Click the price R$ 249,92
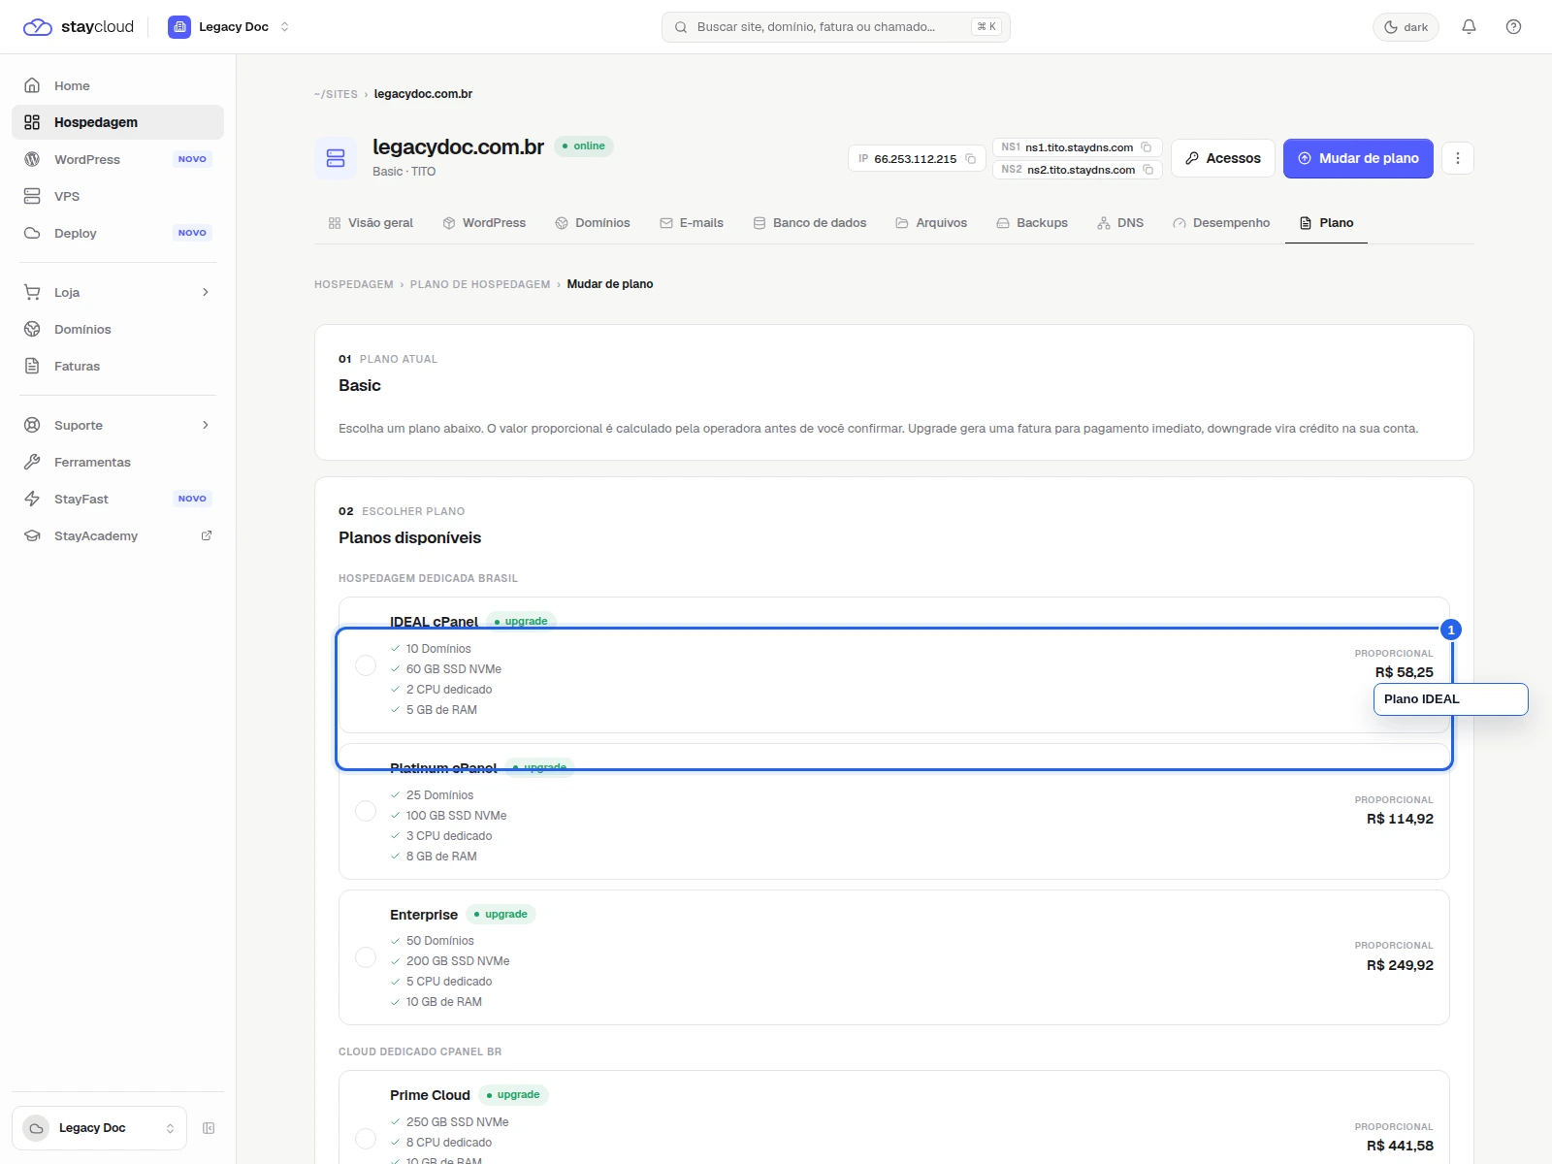The width and height of the screenshot is (1552, 1164). tap(1400, 965)
